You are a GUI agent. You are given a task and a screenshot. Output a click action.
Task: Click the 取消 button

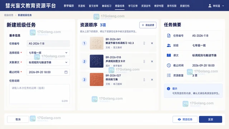pos(18,119)
